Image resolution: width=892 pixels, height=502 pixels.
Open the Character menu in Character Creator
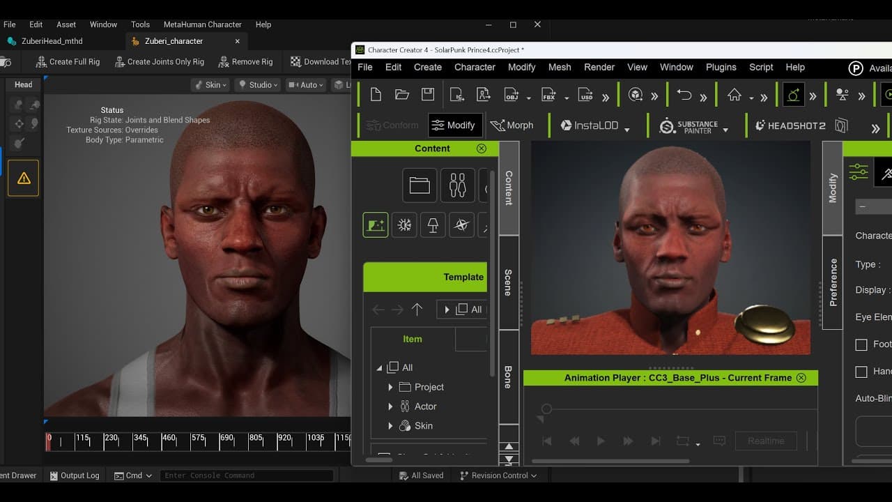(x=475, y=68)
